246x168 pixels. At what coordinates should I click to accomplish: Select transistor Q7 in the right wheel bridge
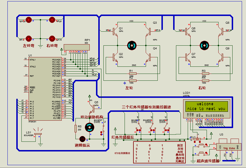click(188, 57)
